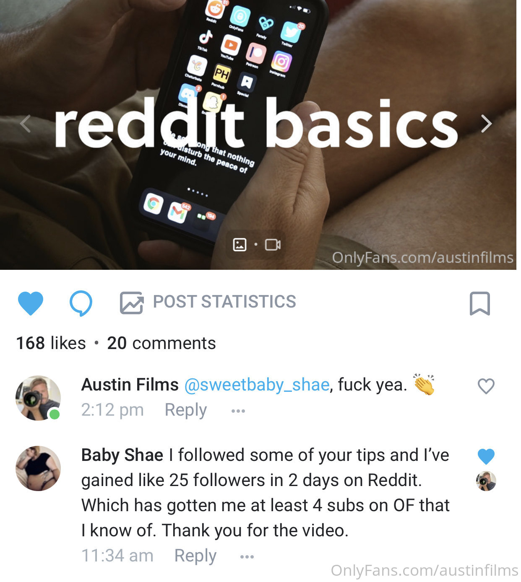521x582 pixels.
Task: Unlike the post with the blue heart
Action: click(x=31, y=303)
